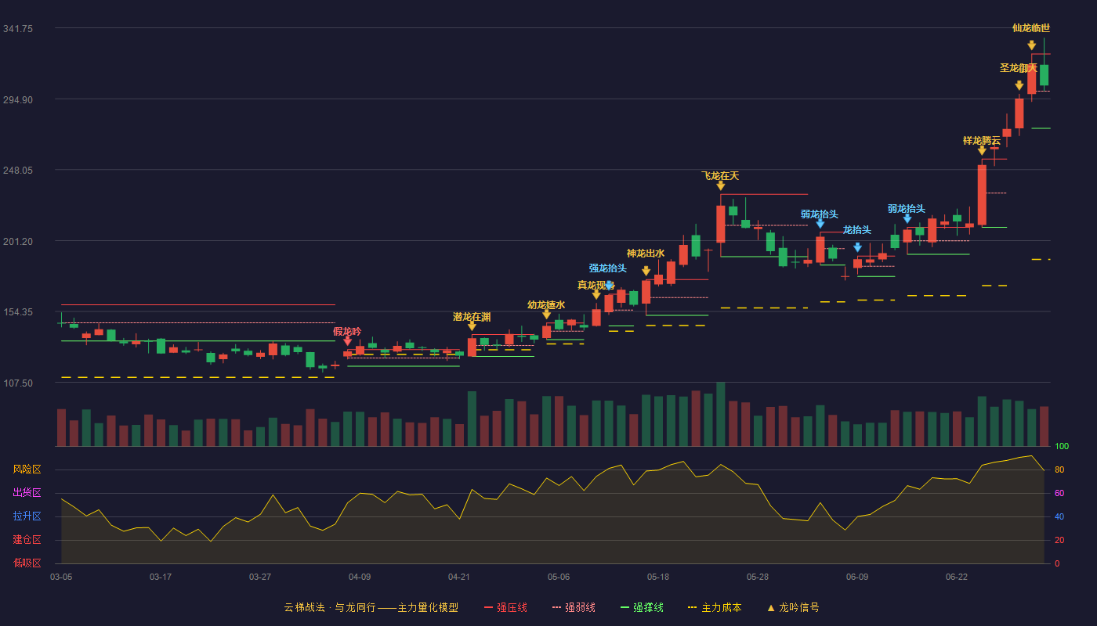The image size is (1097, 626).
Task: Click the yellow arrow under 仙龙临世
Action: pyautogui.click(x=1032, y=45)
